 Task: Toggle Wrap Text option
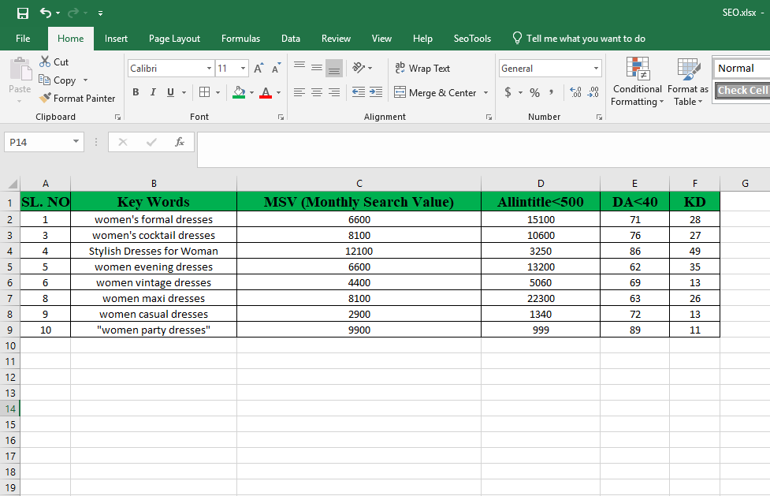point(422,69)
